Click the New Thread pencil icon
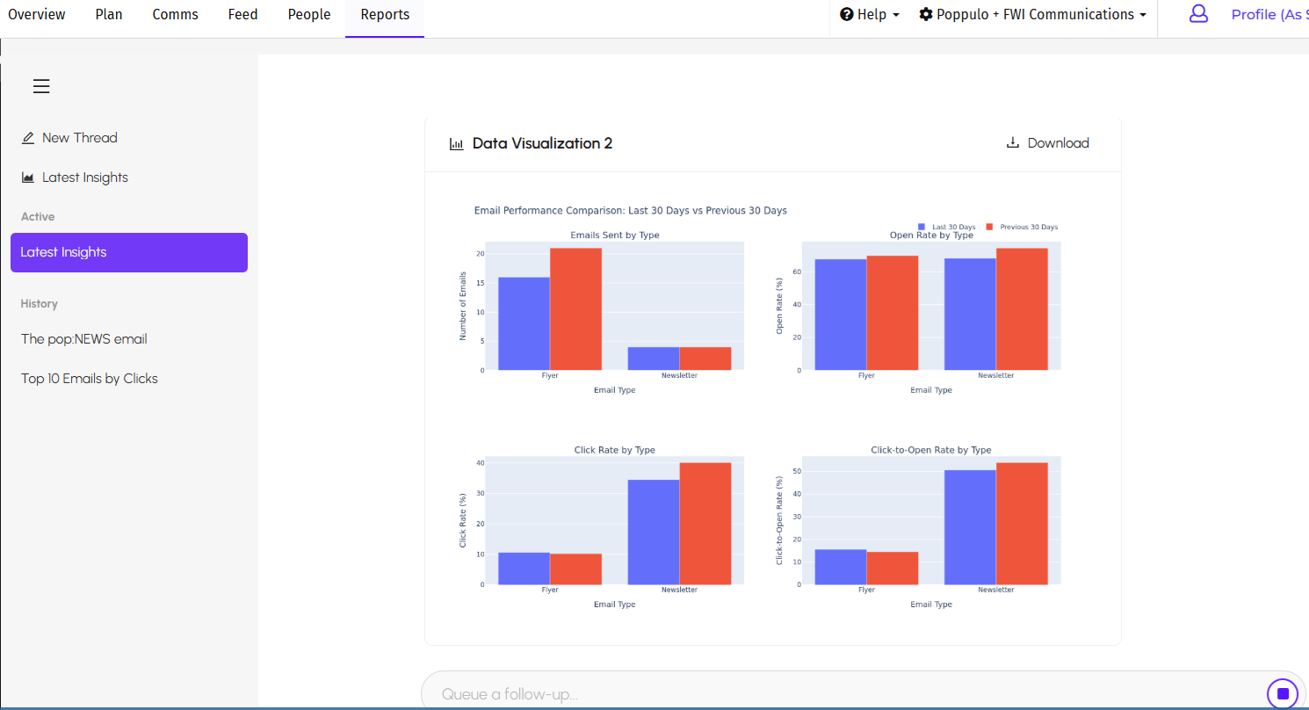This screenshot has width=1309, height=710. tap(28, 138)
